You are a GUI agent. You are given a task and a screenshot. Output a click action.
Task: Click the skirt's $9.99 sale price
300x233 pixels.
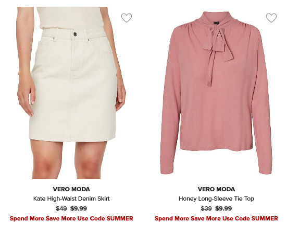tap(79, 208)
